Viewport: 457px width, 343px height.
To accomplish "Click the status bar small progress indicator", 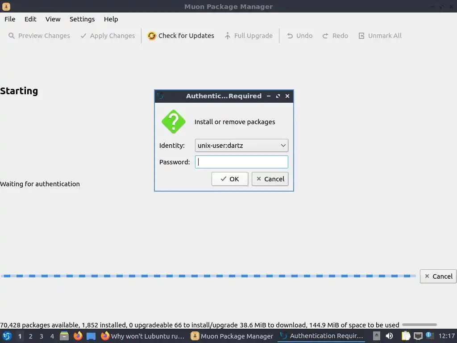I will (x=420, y=325).
